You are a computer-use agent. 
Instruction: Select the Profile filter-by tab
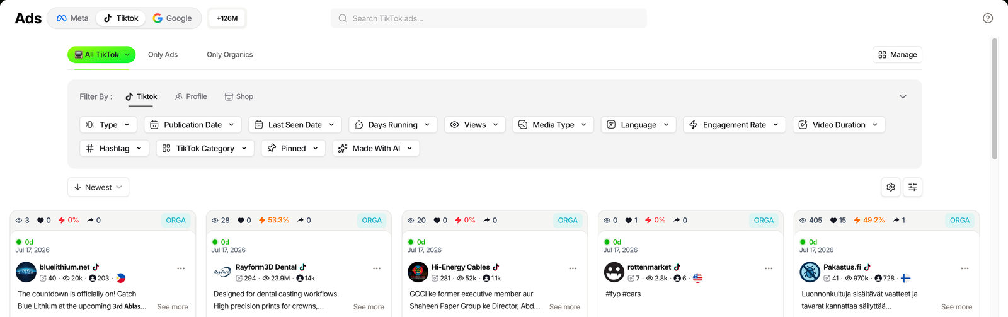[191, 96]
